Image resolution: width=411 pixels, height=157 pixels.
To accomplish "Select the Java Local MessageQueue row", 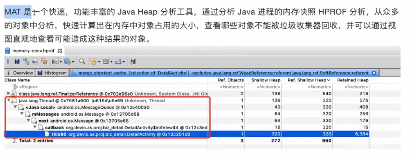I will tap(187, 107).
